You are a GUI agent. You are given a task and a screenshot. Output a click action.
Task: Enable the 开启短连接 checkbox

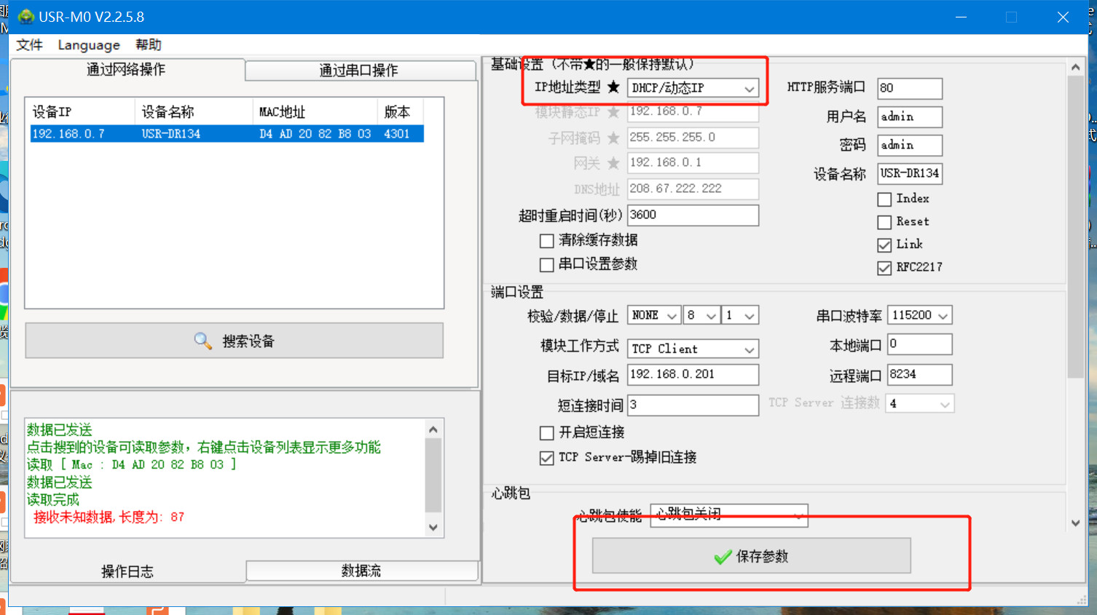[547, 433]
